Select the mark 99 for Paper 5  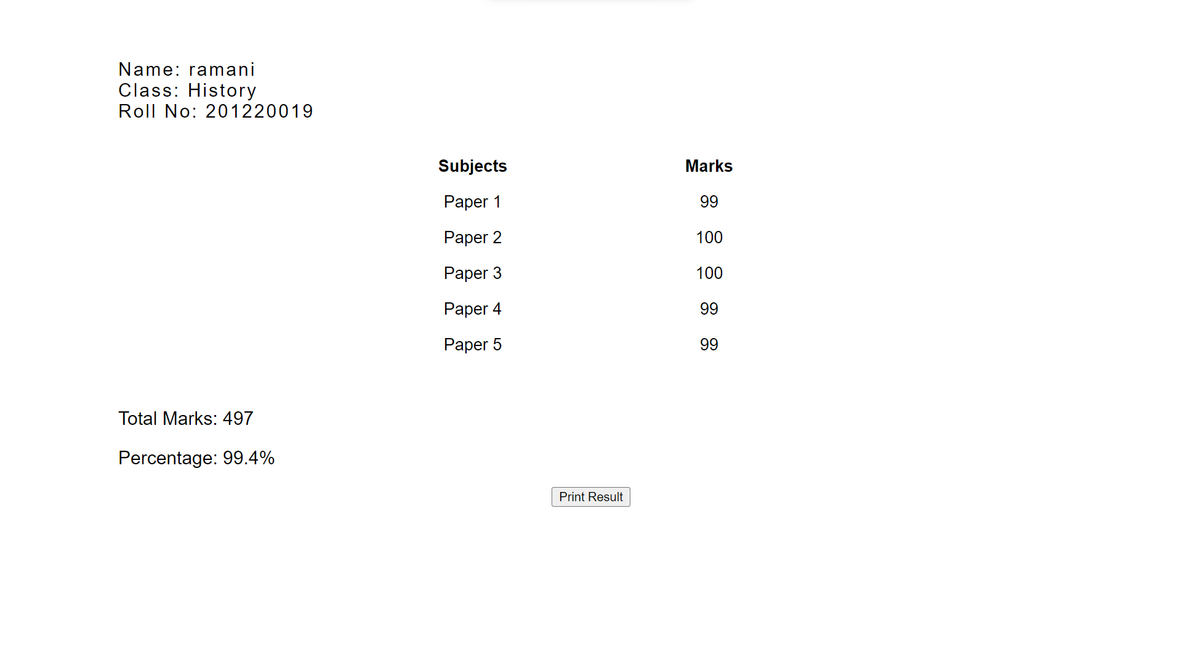click(x=709, y=344)
